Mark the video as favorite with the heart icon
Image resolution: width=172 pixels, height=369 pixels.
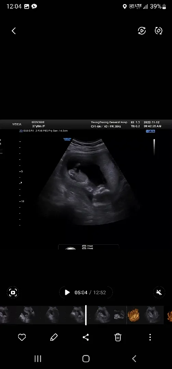click(22, 338)
